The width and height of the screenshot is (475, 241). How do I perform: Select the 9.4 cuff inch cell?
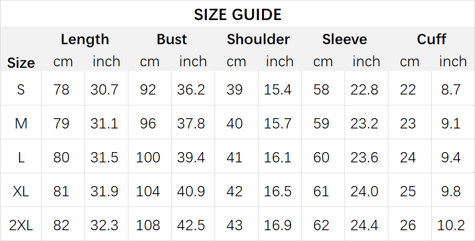pyautogui.click(x=451, y=157)
